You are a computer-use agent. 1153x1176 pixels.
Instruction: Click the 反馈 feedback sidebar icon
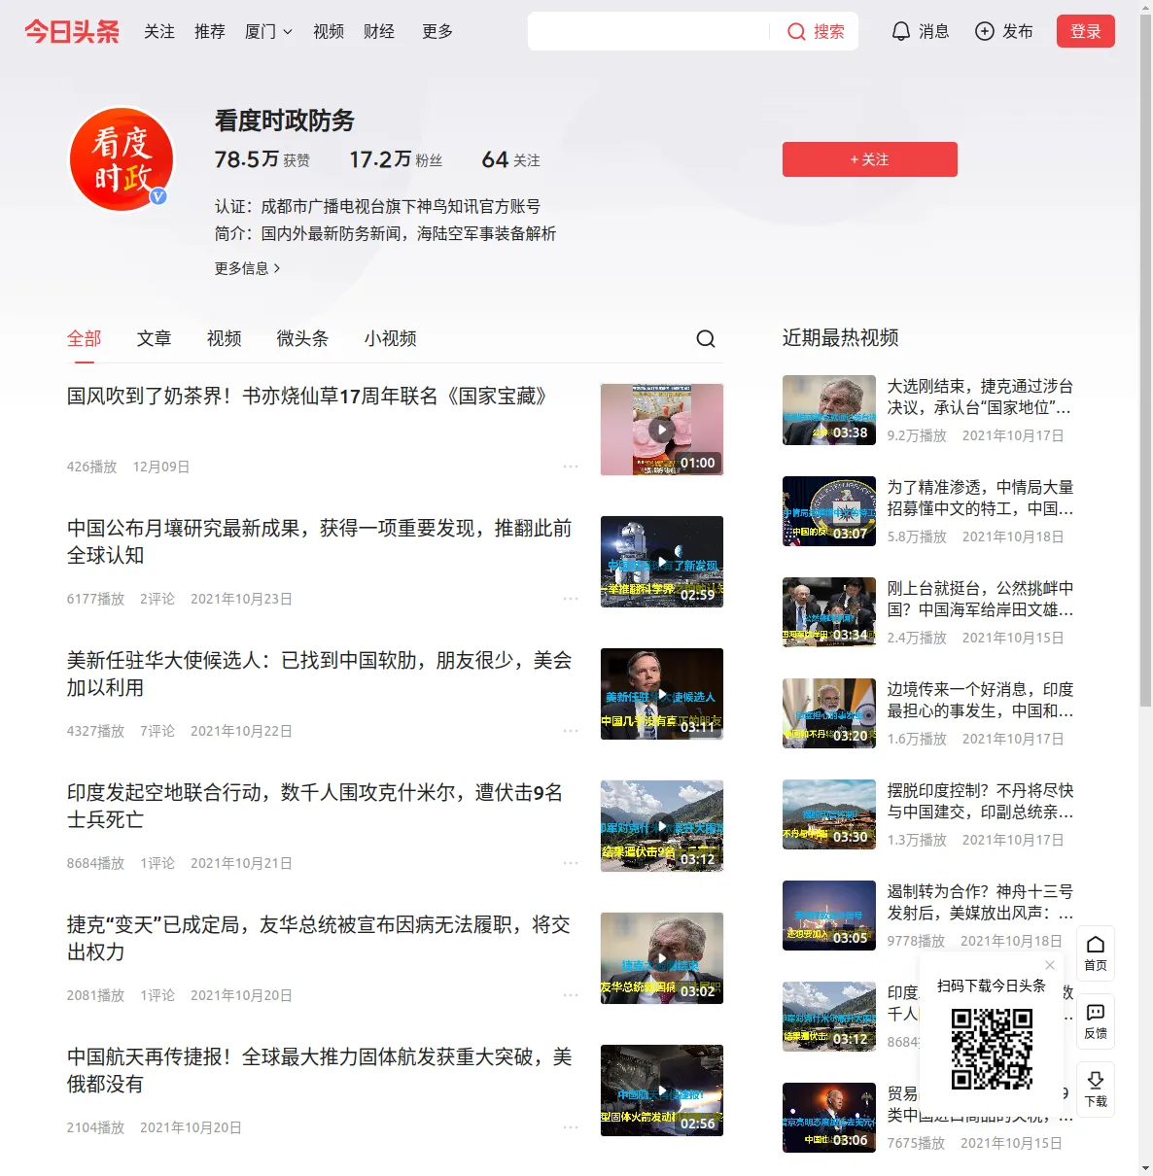click(1096, 1021)
